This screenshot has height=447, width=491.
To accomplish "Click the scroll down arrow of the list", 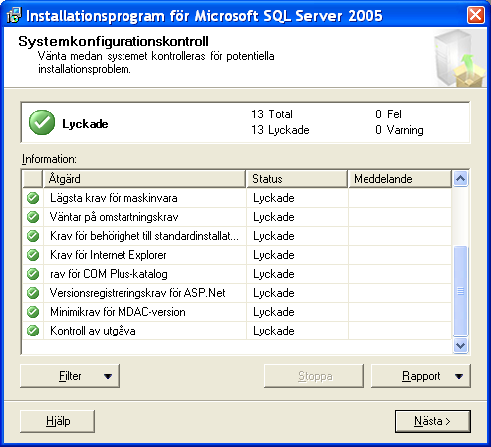I will tap(460, 346).
